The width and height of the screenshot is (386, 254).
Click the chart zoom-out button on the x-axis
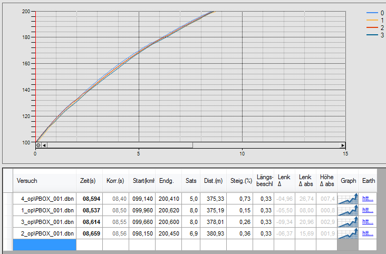coord(38,145)
